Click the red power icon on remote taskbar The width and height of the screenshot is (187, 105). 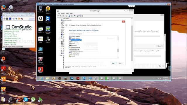(78, 78)
